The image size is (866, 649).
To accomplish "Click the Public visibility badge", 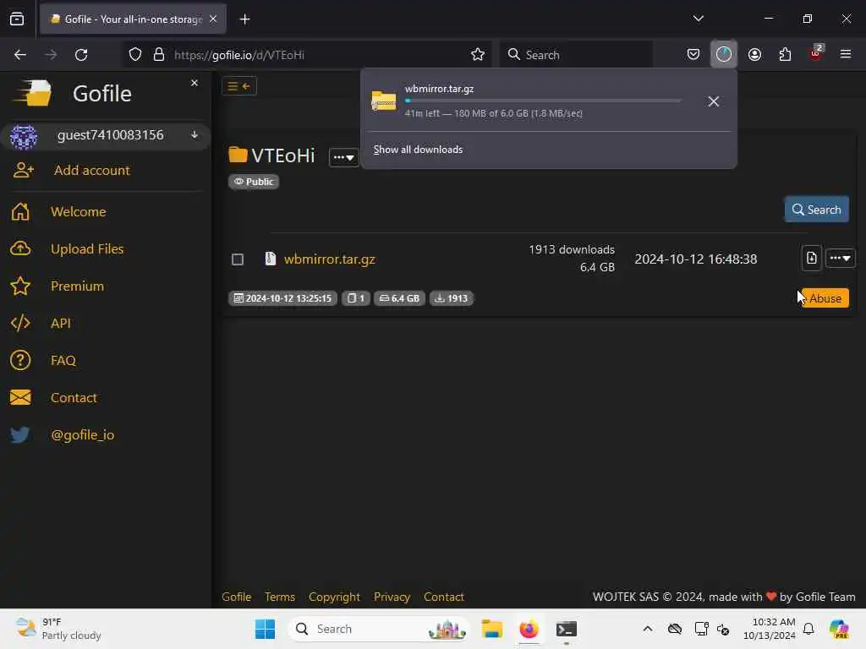I will [254, 182].
